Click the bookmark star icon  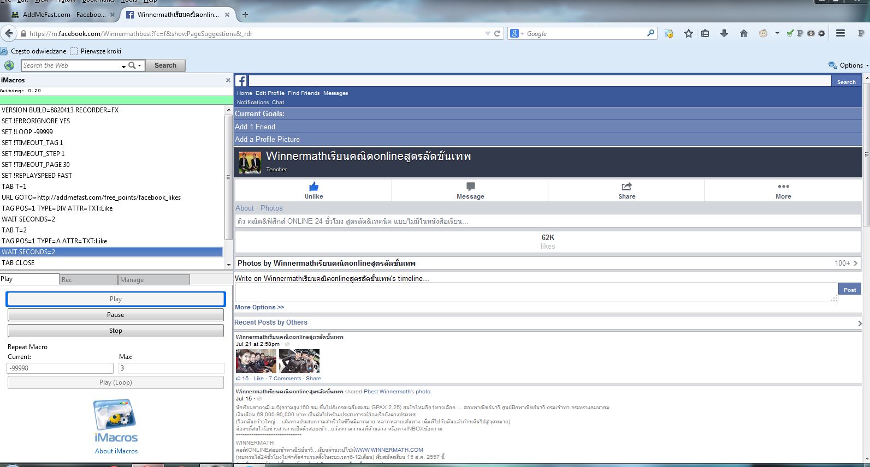[x=688, y=33]
